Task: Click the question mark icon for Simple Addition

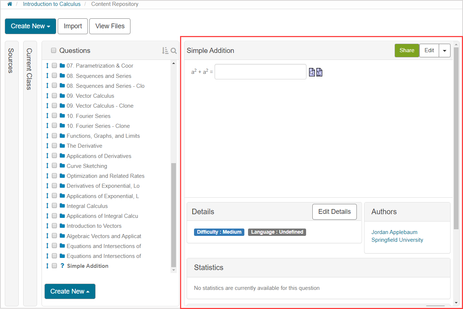Action: tap(62, 266)
